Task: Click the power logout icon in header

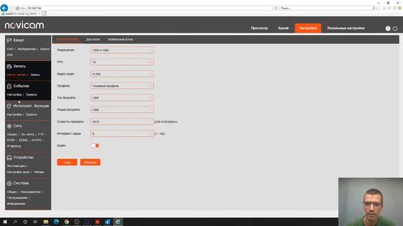Action: (x=395, y=28)
